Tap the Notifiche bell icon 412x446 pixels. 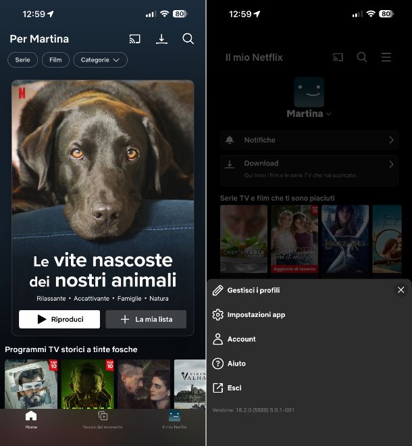coord(230,140)
